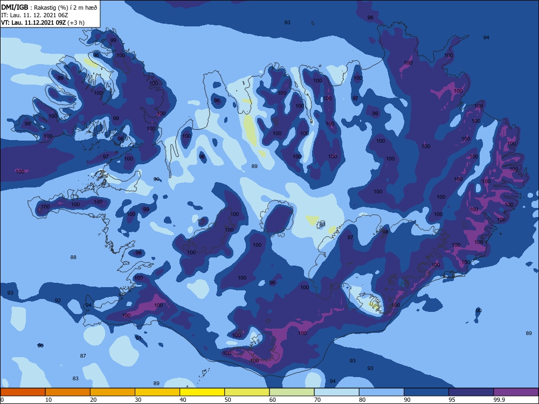
Task: Click the legend tick label '99.9'
Action: coord(499,400)
